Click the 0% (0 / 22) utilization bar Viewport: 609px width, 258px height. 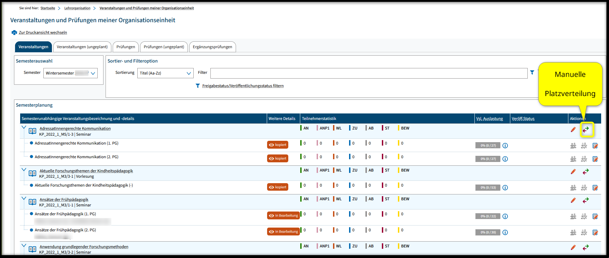click(x=488, y=216)
